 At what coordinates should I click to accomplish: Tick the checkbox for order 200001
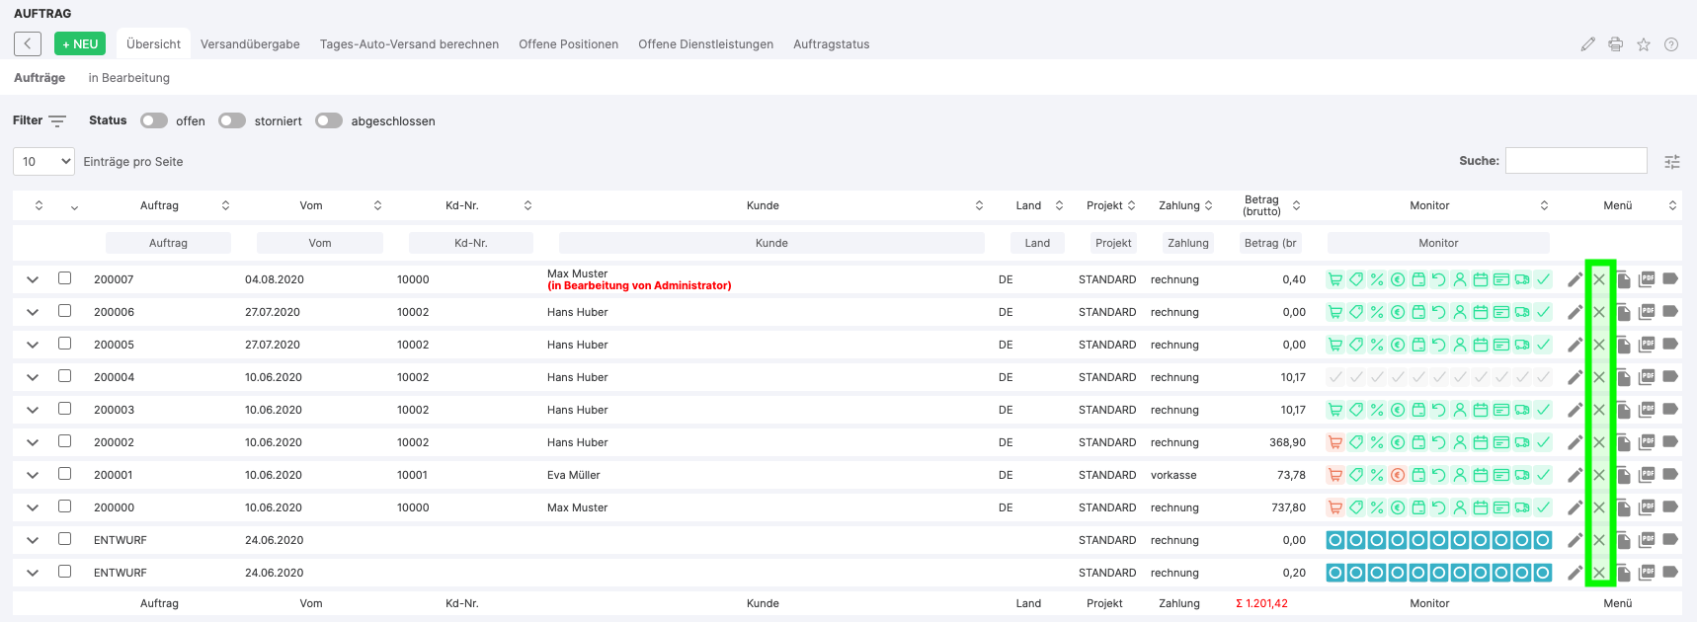point(64,474)
